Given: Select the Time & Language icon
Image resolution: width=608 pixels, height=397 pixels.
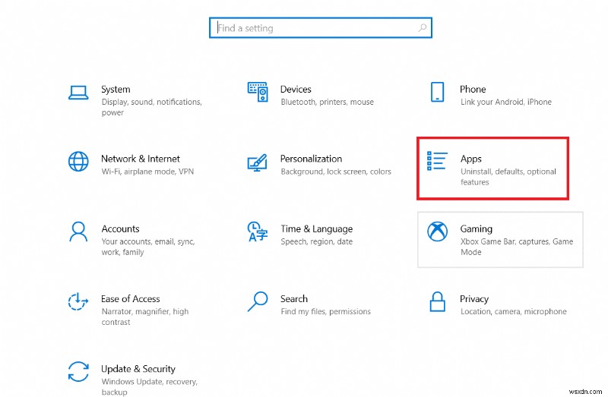Looking at the screenshot, I should coord(258,232).
